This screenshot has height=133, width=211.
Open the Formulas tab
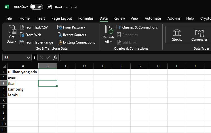(x=86, y=18)
